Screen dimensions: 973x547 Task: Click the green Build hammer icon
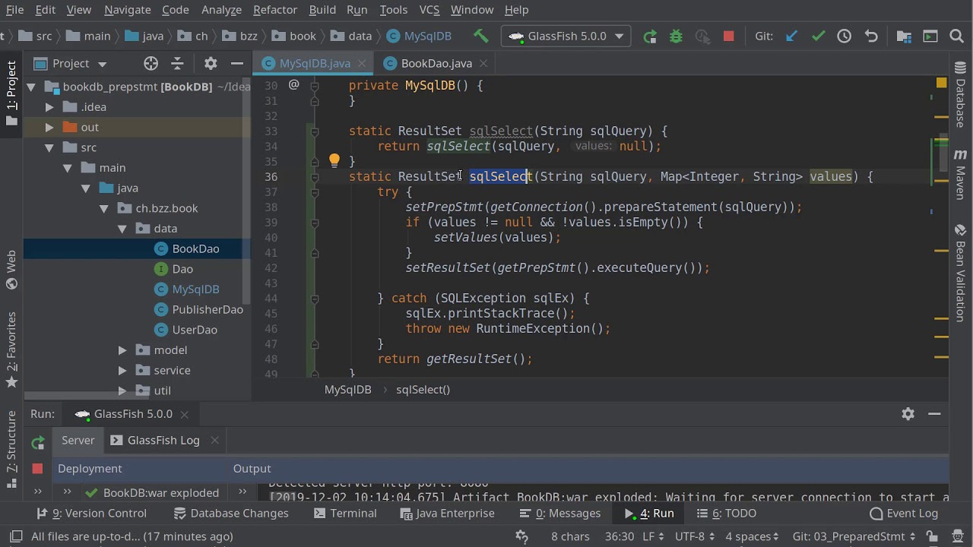click(480, 36)
